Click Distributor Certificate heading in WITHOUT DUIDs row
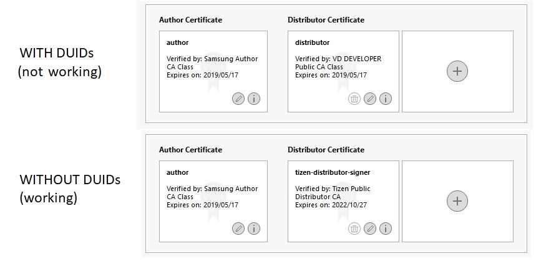 [x=326, y=150]
